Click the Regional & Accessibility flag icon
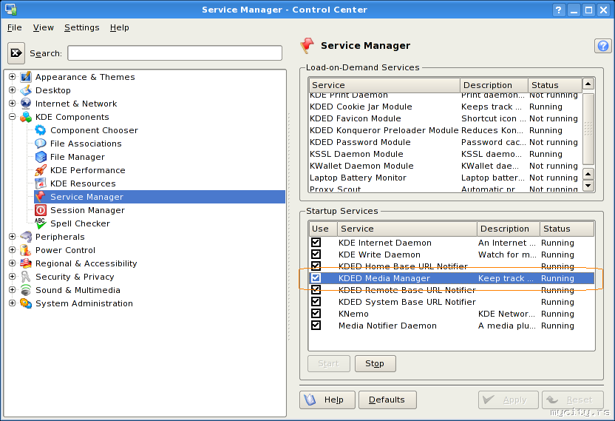This screenshot has width=615, height=421. 26,263
